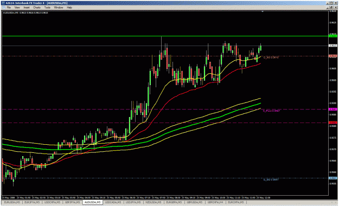Switch to the USDCHFm,M5 chart tab

coord(52,202)
